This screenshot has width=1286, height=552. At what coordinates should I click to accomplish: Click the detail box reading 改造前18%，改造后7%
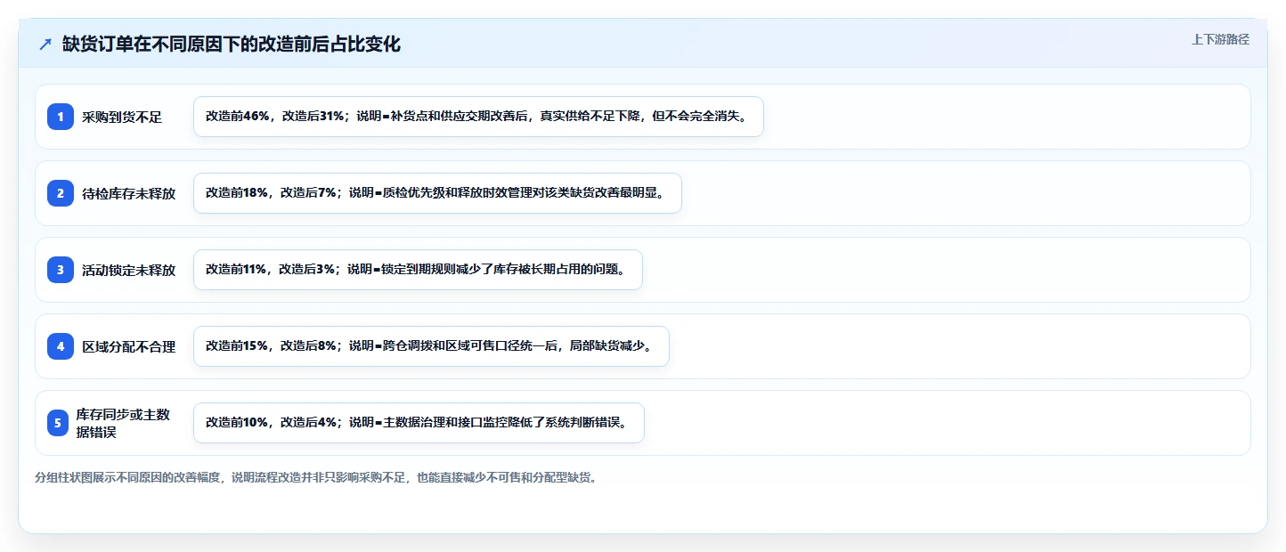437,193
